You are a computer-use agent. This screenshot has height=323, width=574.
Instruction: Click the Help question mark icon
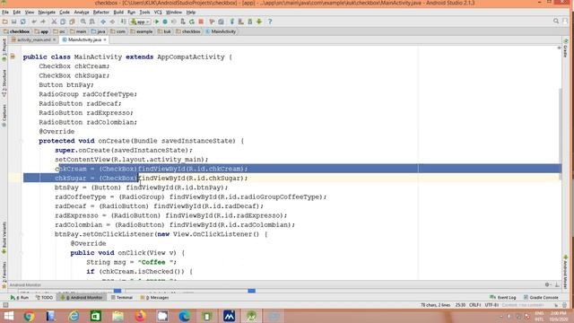(x=270, y=22)
